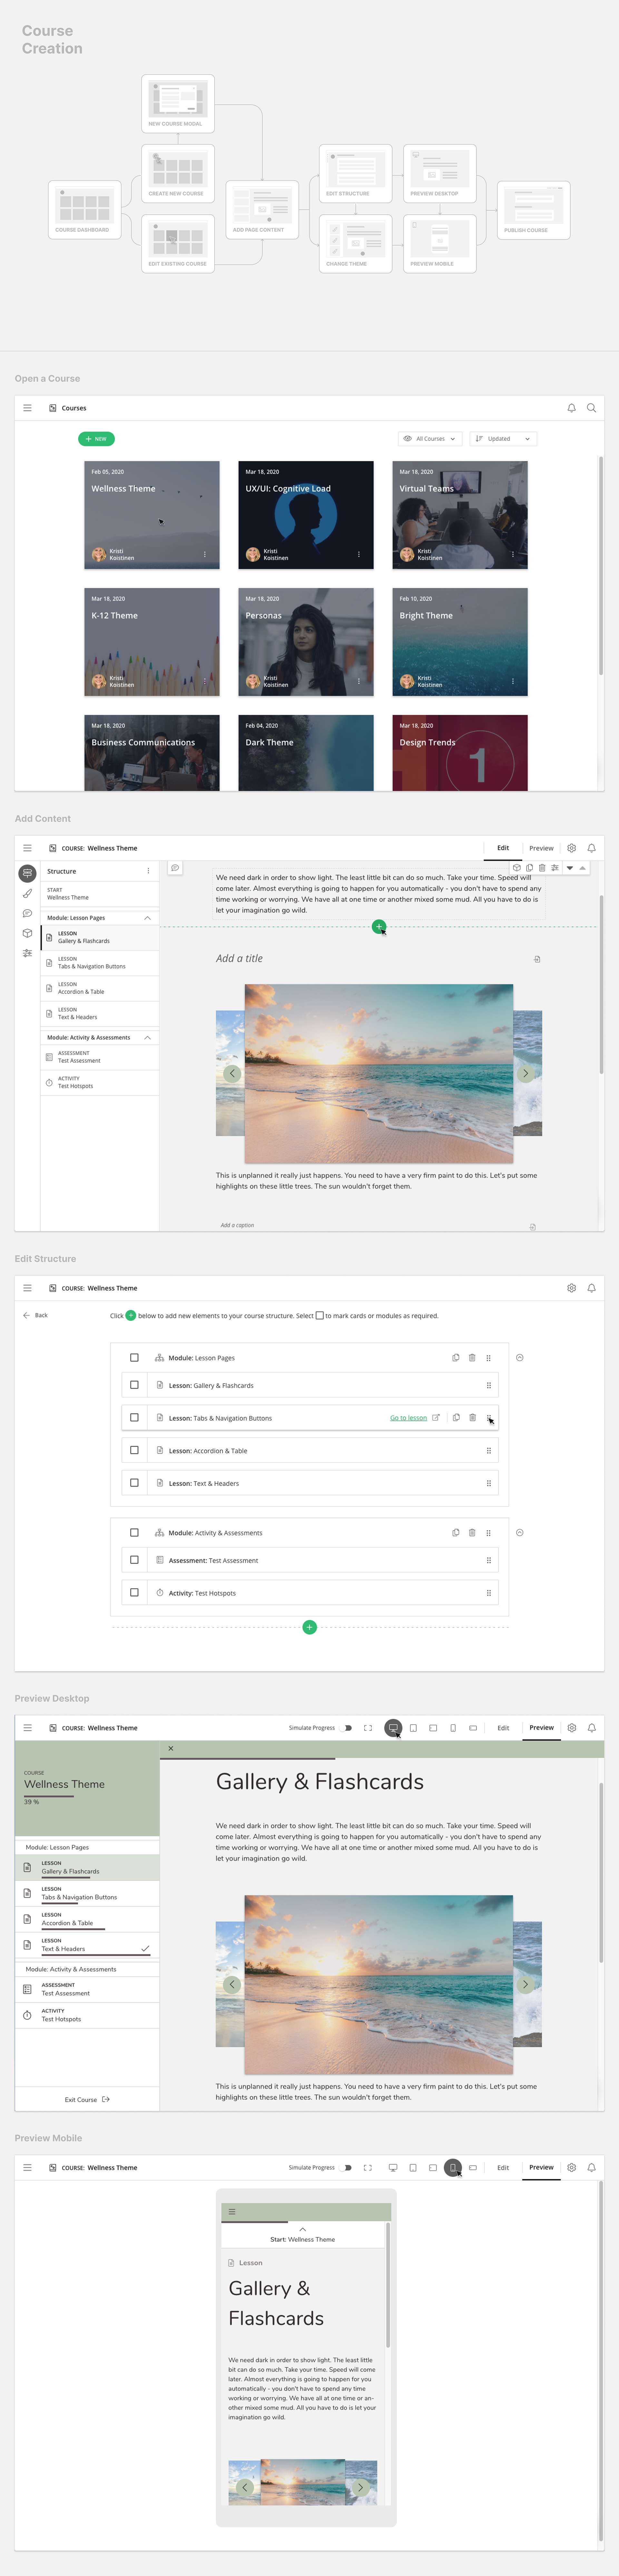
Task: Switch to Edit tab in Preview Desktop
Action: (503, 1728)
